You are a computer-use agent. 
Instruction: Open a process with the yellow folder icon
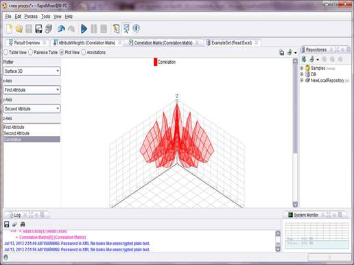19,29
